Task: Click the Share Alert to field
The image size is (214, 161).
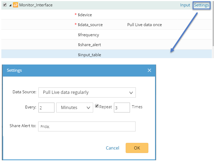Action: (87, 127)
